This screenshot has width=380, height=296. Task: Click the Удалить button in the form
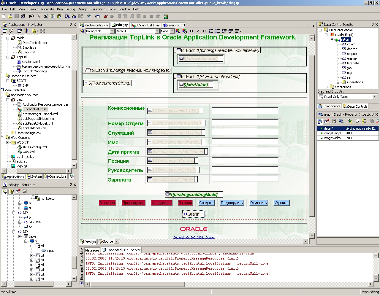[x=281, y=203]
